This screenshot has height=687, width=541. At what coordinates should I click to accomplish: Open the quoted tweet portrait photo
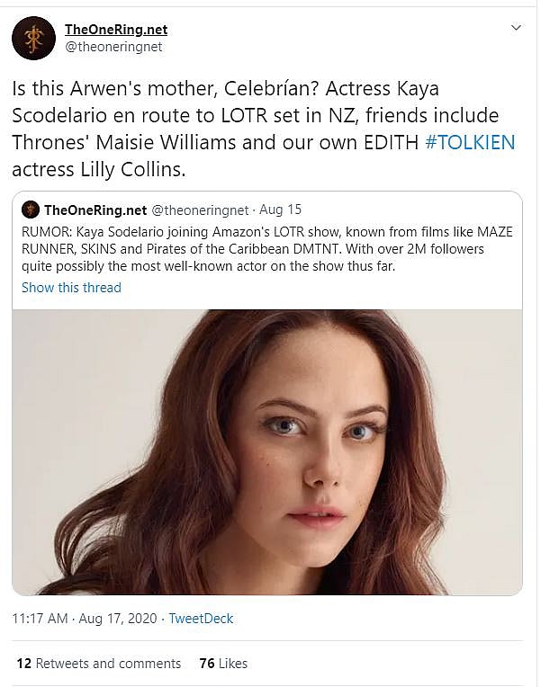(x=267, y=451)
